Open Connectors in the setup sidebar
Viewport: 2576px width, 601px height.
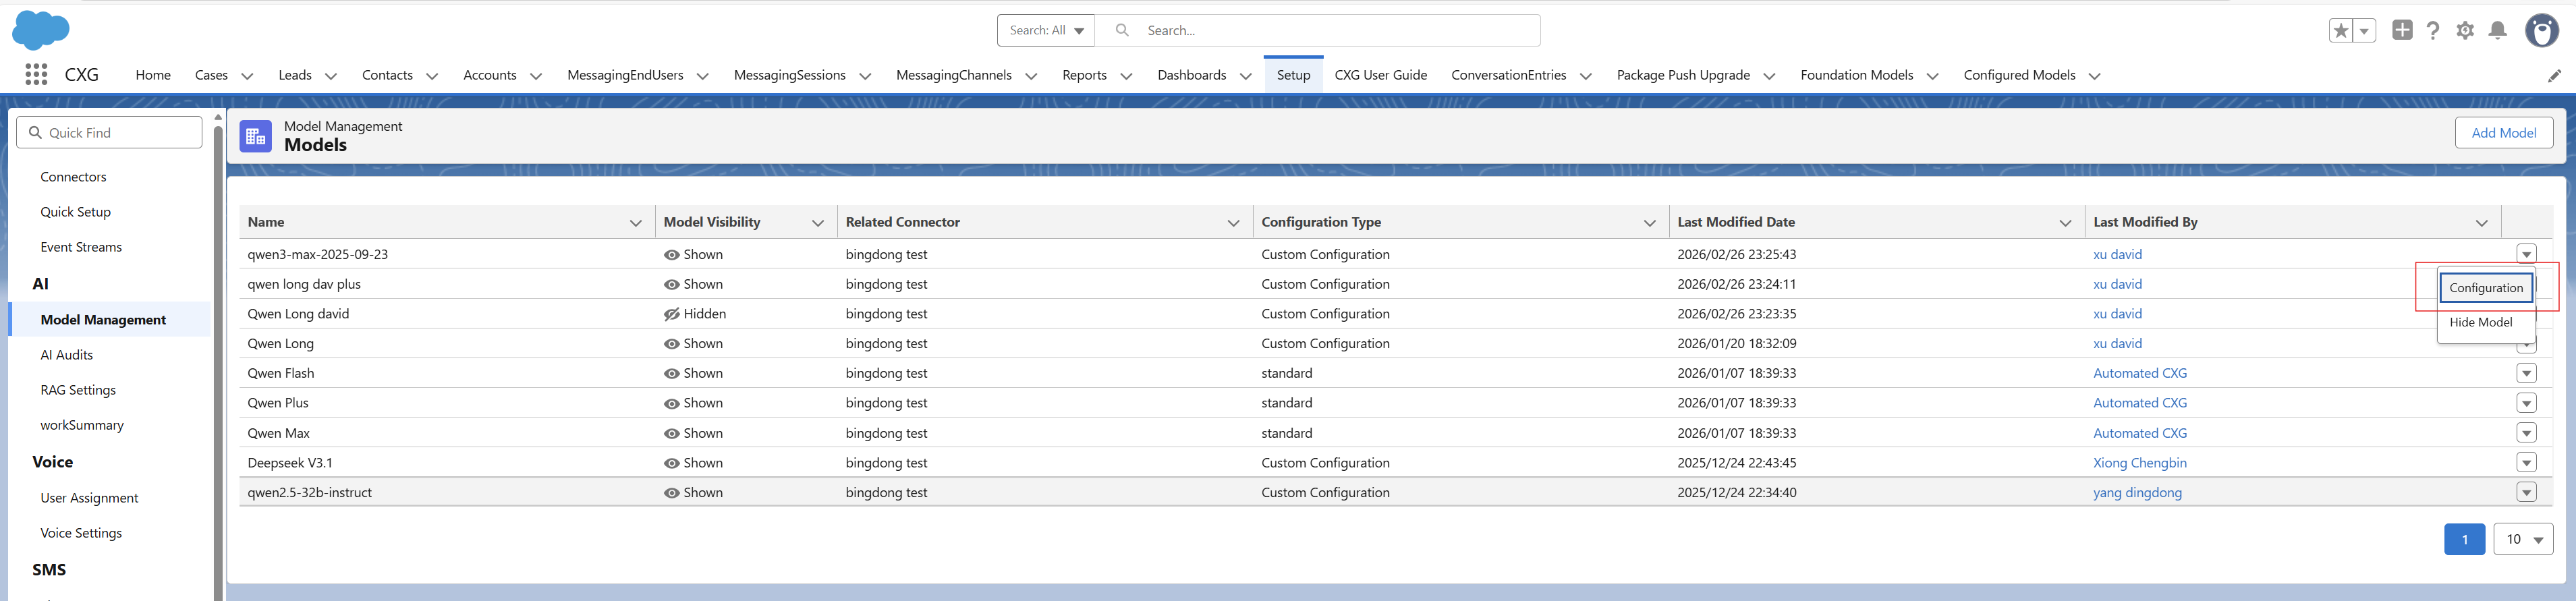click(x=73, y=177)
